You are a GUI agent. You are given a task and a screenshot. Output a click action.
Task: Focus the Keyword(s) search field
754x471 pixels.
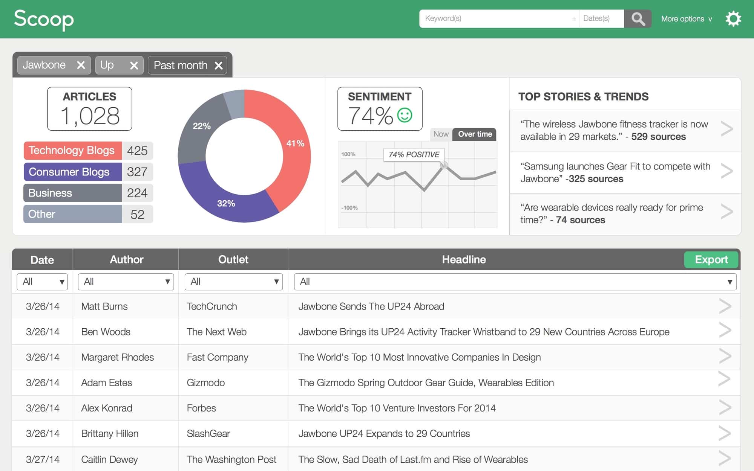coord(494,18)
